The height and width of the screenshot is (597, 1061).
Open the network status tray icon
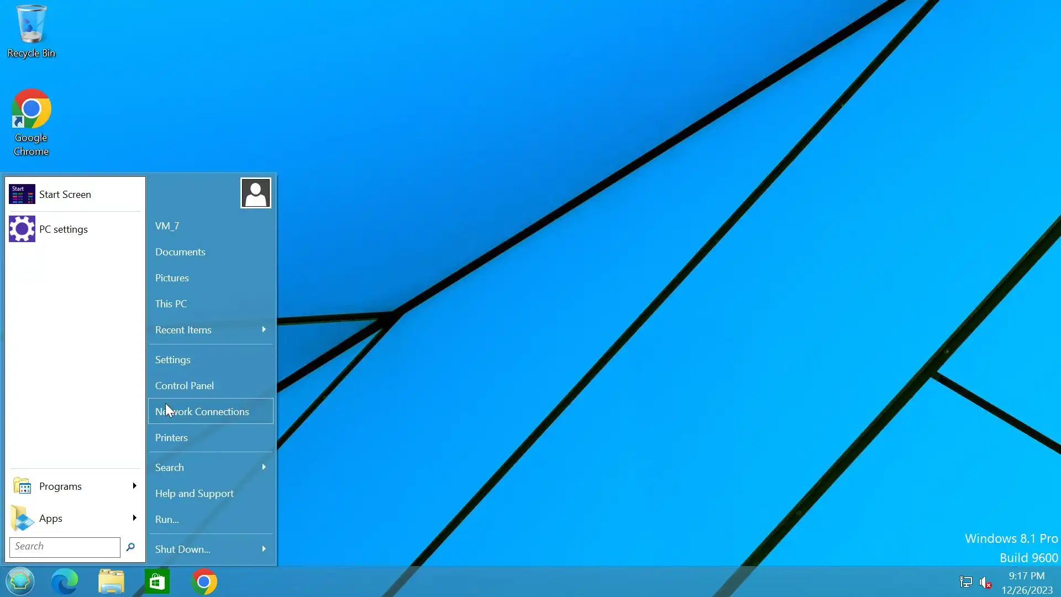click(965, 582)
